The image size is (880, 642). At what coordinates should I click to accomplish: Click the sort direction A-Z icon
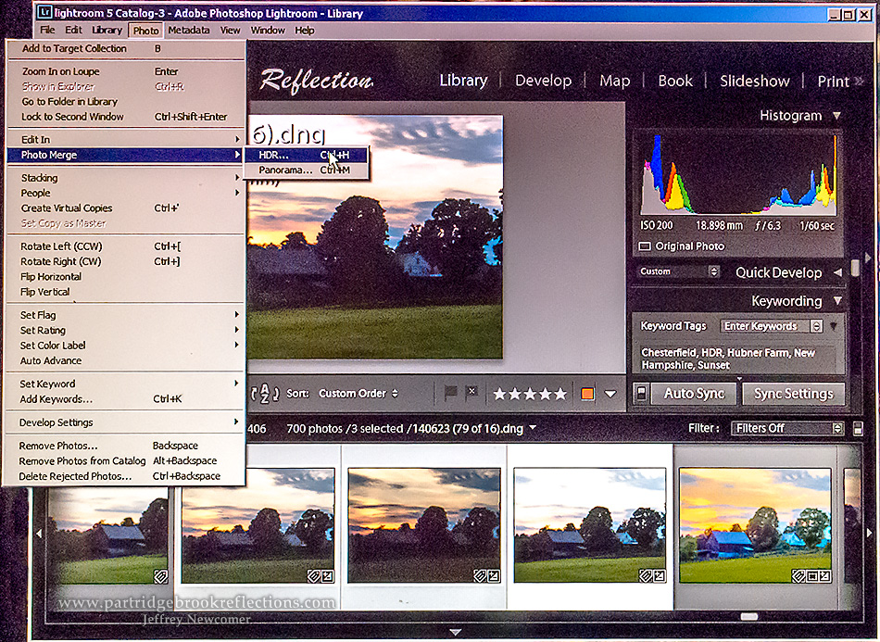(265, 394)
